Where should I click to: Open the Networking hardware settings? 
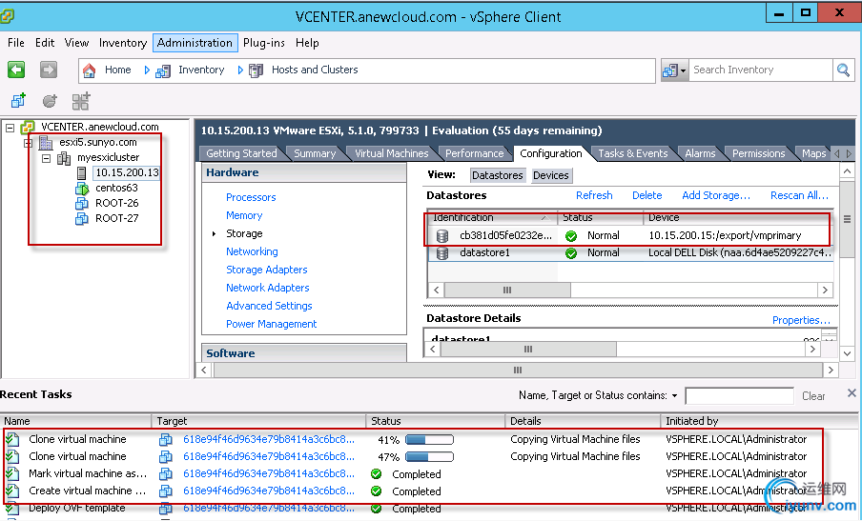click(252, 251)
